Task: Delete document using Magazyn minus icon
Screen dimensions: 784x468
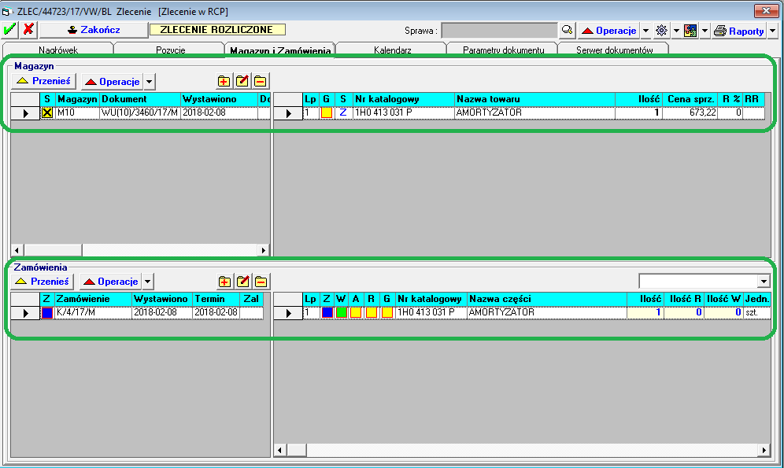Action: pyautogui.click(x=261, y=81)
